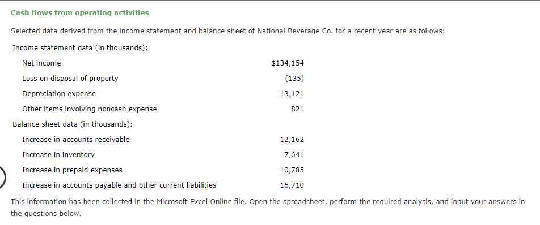Click the 13,121 depreciation value
The height and width of the screenshot is (225, 540).
click(x=292, y=94)
